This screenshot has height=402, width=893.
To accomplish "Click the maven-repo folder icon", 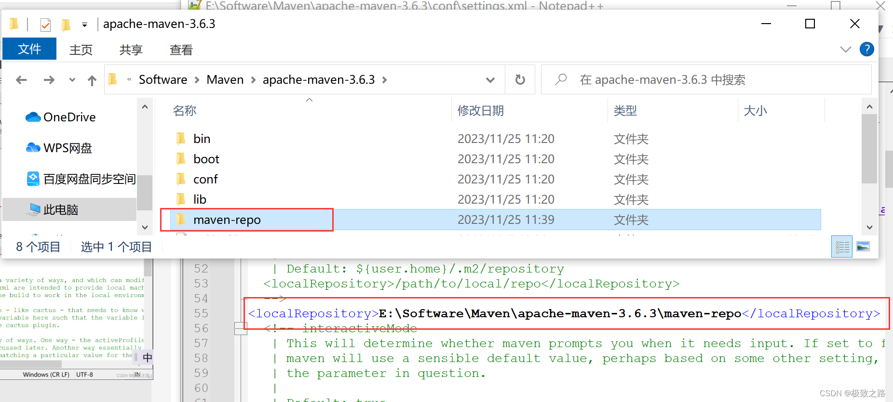I will (x=181, y=220).
